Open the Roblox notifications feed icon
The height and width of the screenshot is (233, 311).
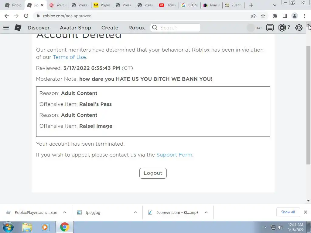pos(270,28)
